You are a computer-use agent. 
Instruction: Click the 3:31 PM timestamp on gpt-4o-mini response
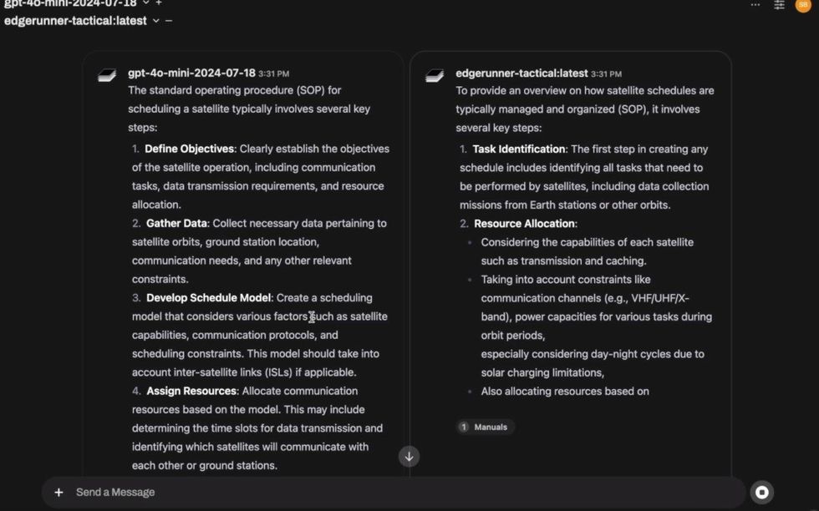click(x=274, y=74)
